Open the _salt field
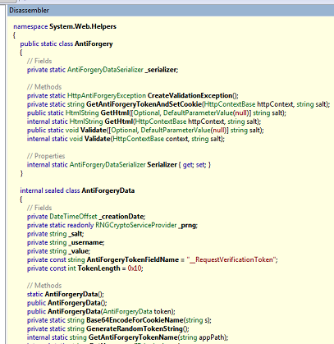Screen dimensions: 334x344 coord(75,234)
